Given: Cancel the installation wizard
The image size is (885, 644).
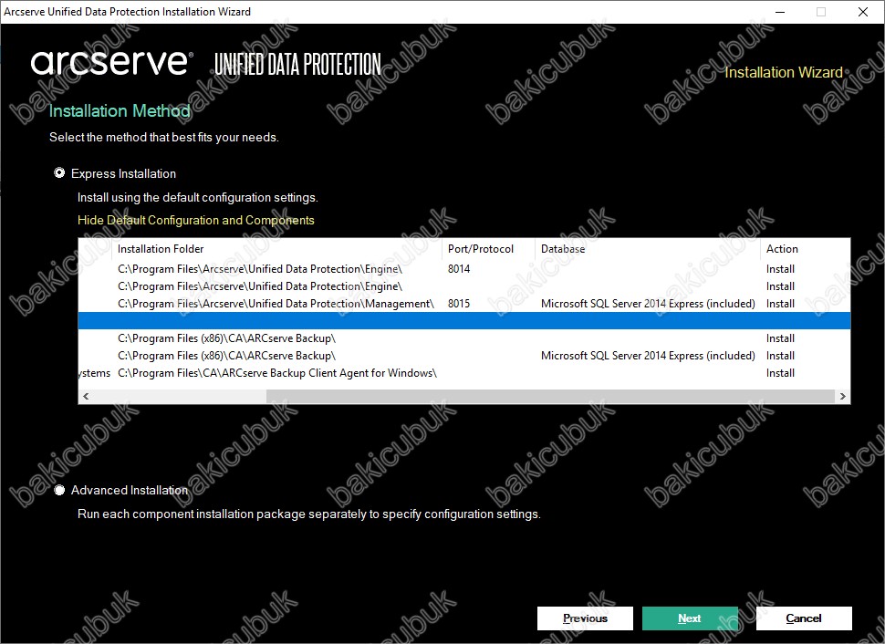Looking at the screenshot, I should click(804, 618).
